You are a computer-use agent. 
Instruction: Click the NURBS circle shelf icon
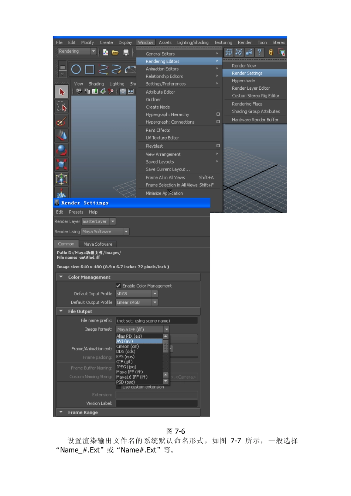pyautogui.click(x=76, y=69)
